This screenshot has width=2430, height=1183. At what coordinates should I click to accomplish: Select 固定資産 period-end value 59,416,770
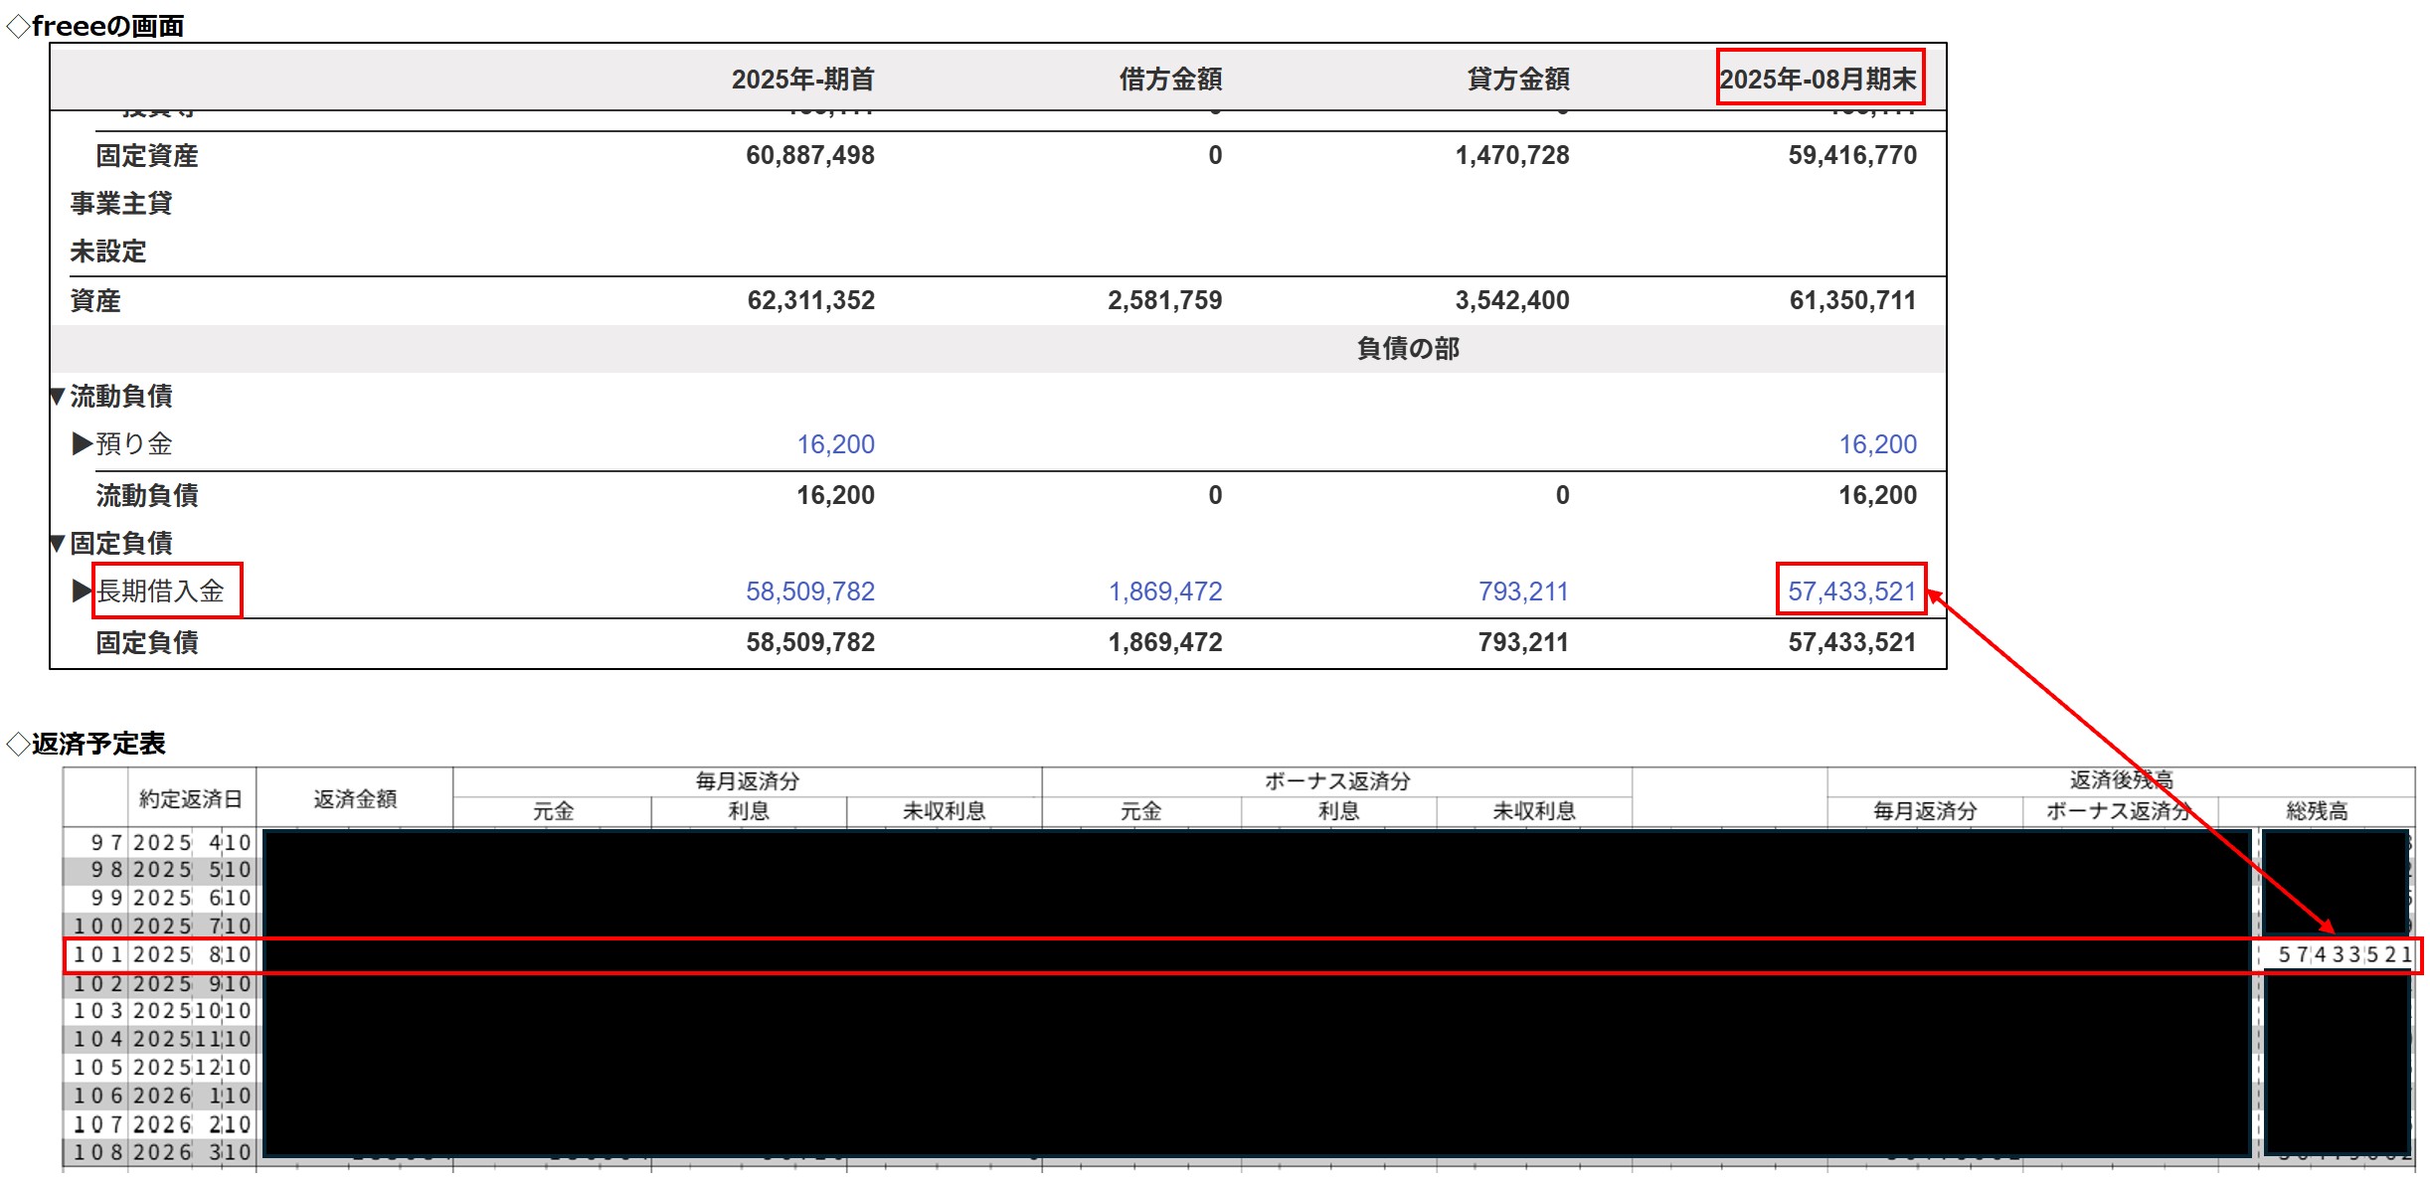coord(1852,155)
